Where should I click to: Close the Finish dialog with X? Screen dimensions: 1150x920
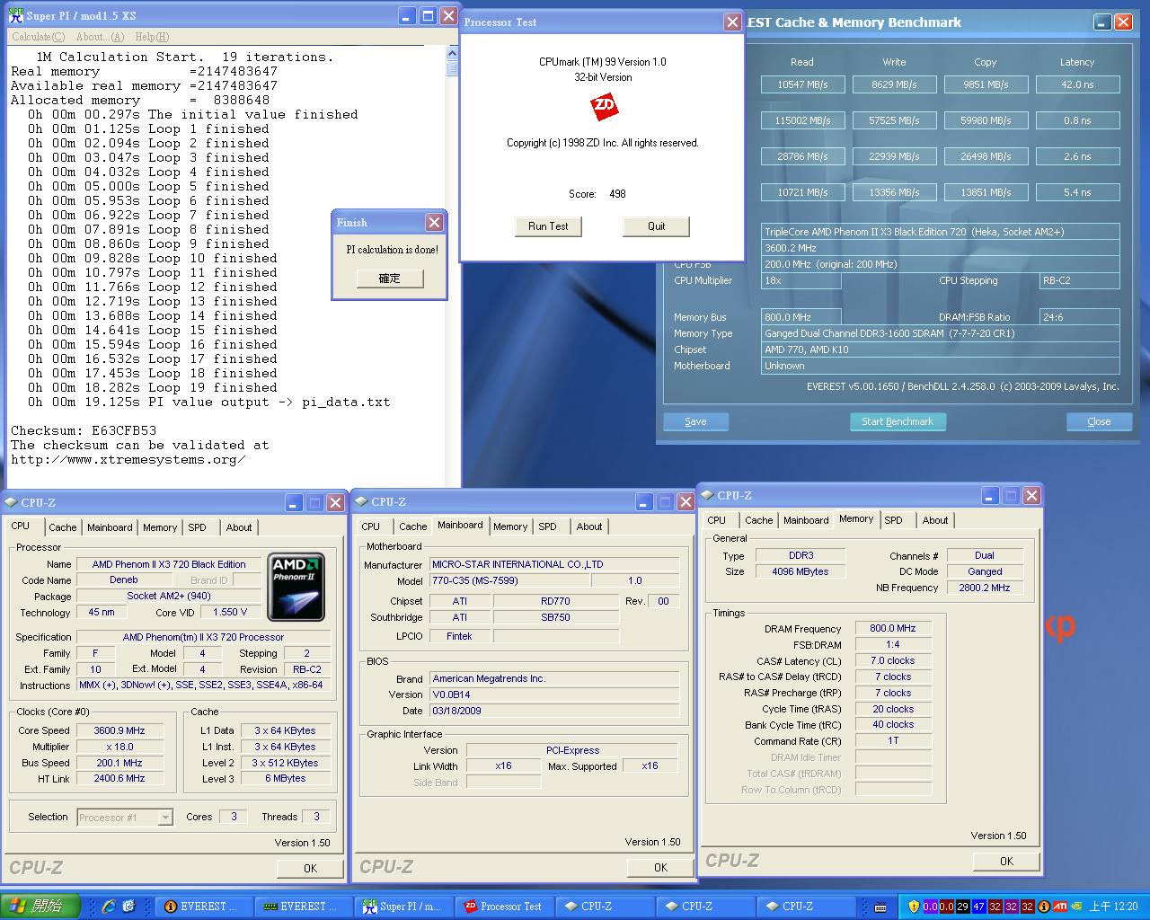point(434,222)
